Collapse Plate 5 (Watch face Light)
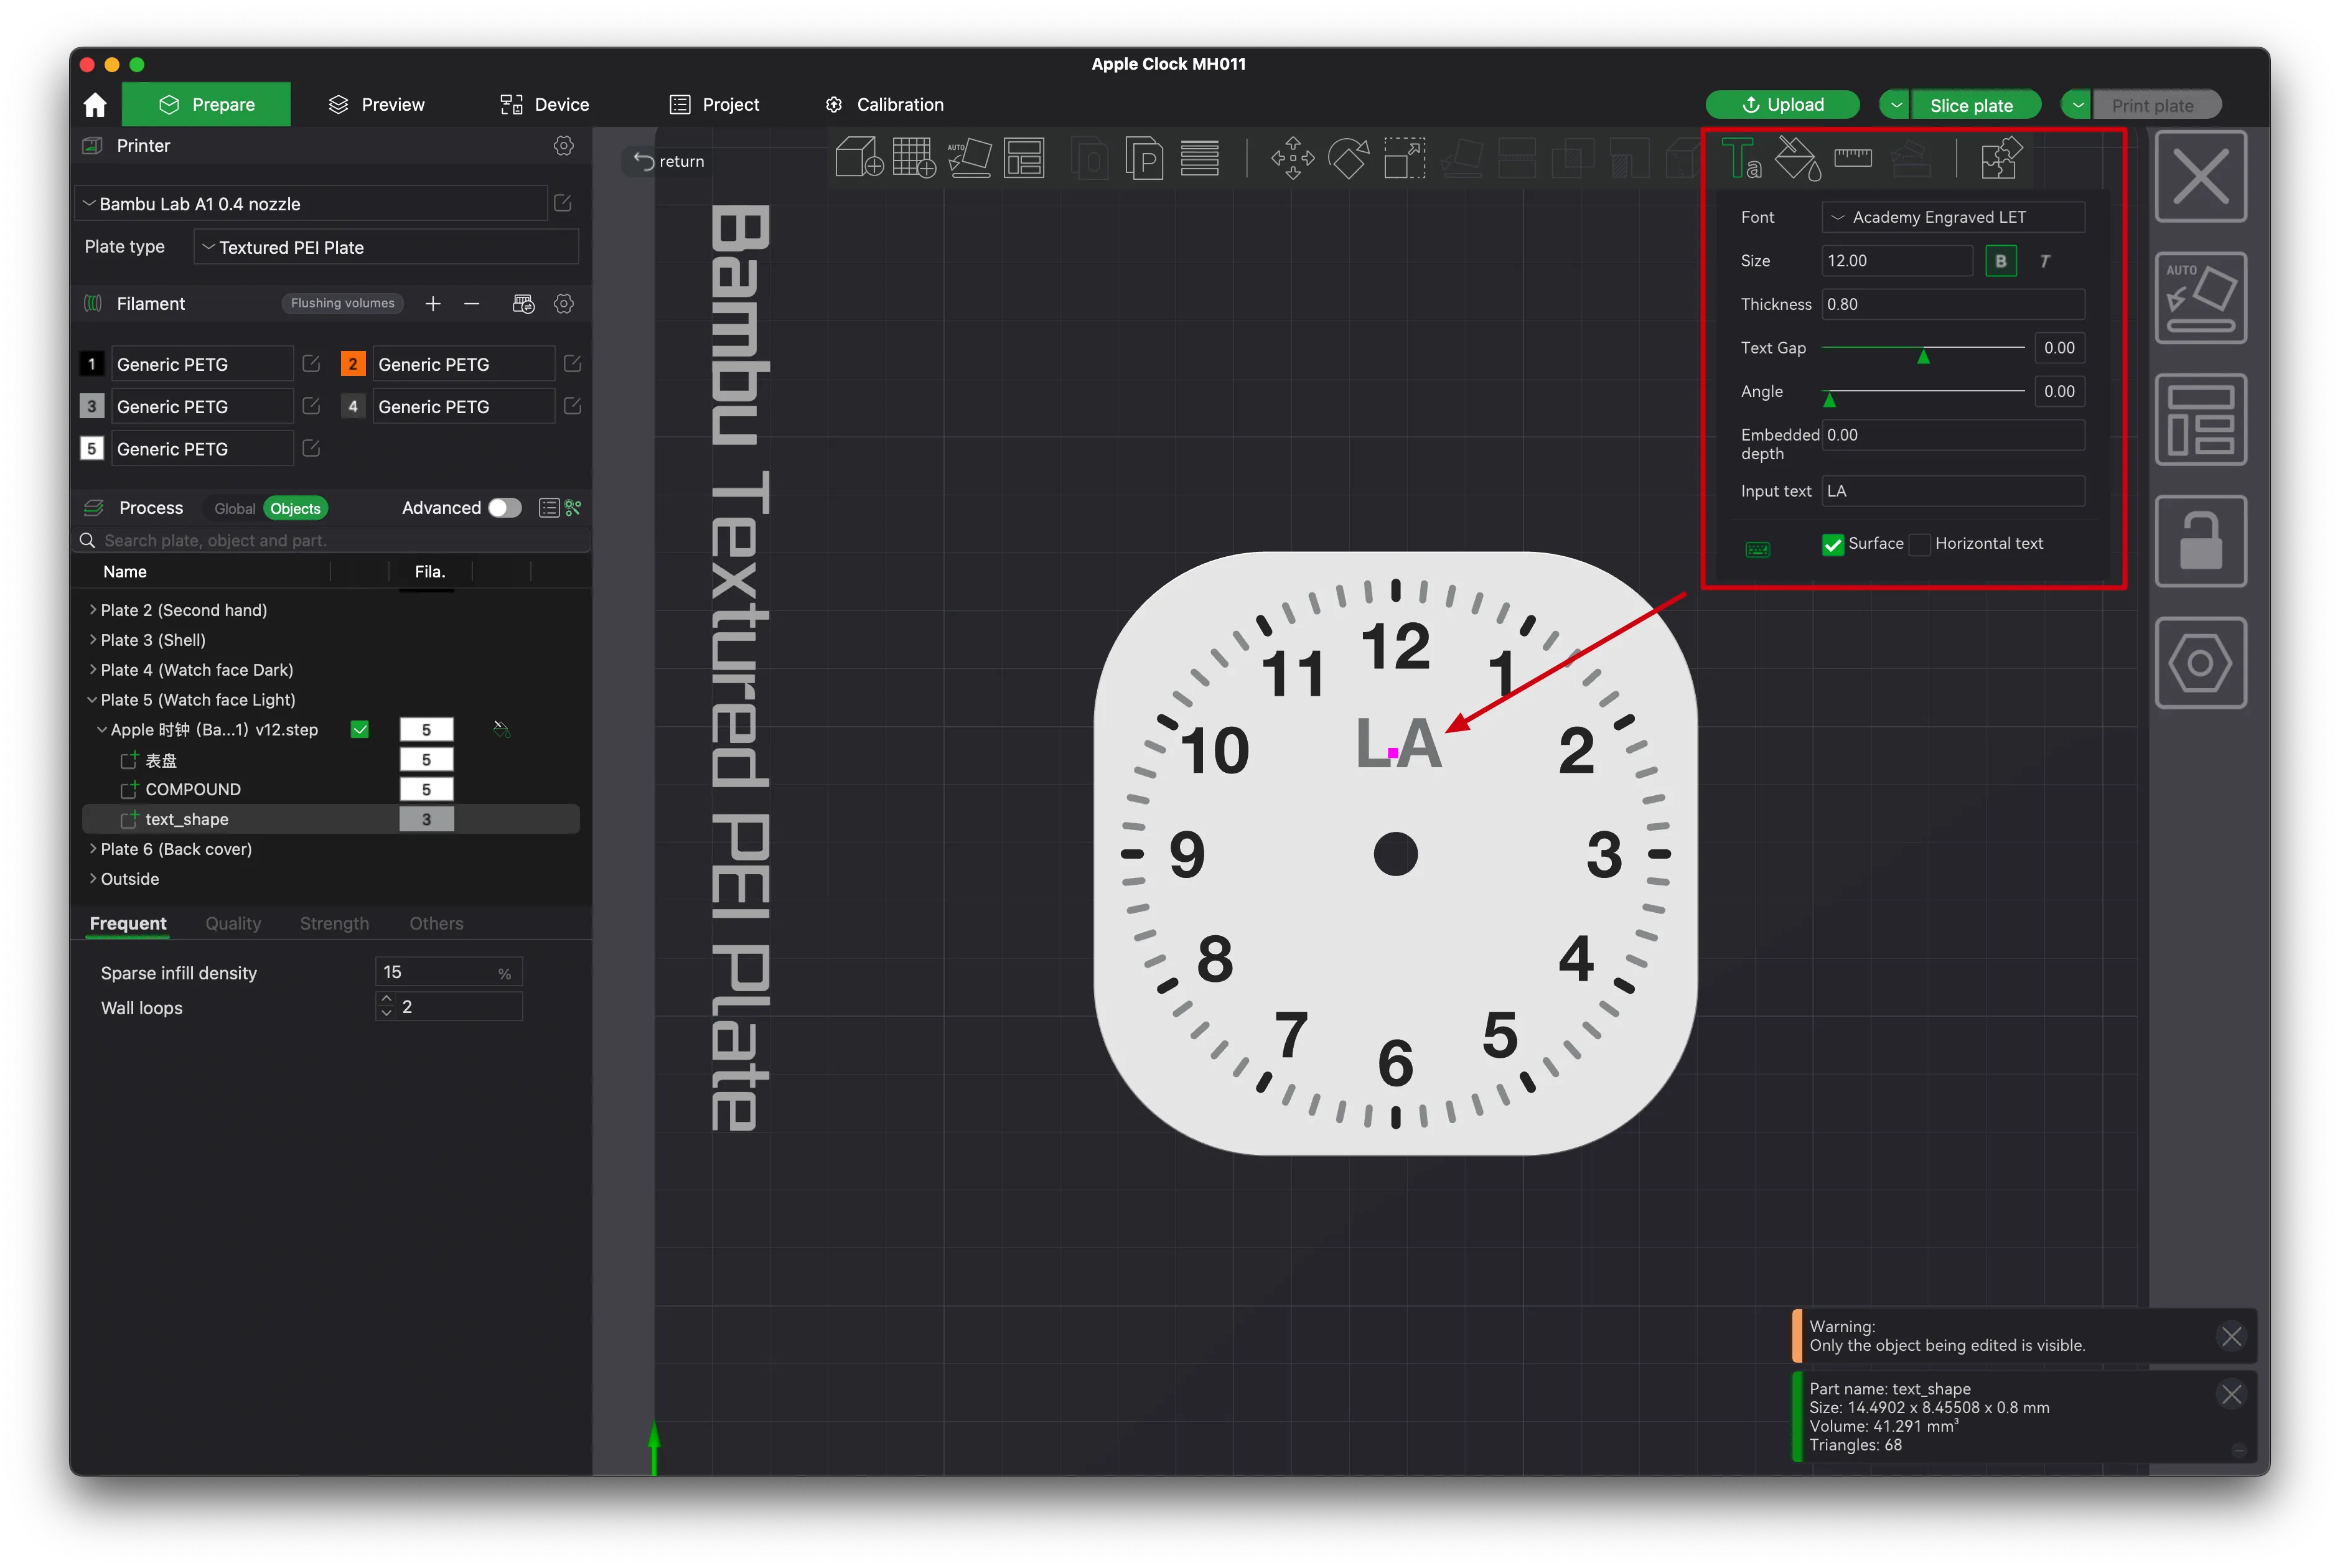The width and height of the screenshot is (2340, 1568). (93, 699)
